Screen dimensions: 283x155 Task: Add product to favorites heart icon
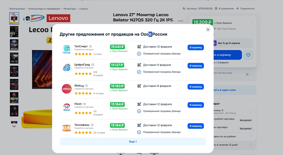(x=248, y=55)
